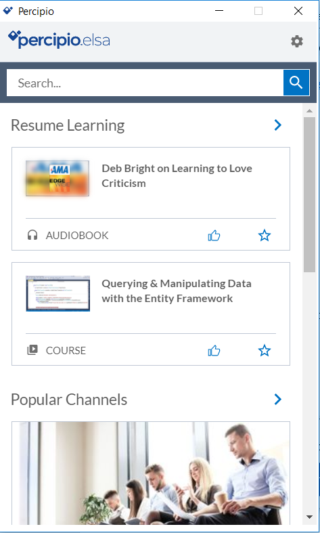Click the video icon beside COURSE
The height and width of the screenshot is (533, 320).
(x=32, y=350)
